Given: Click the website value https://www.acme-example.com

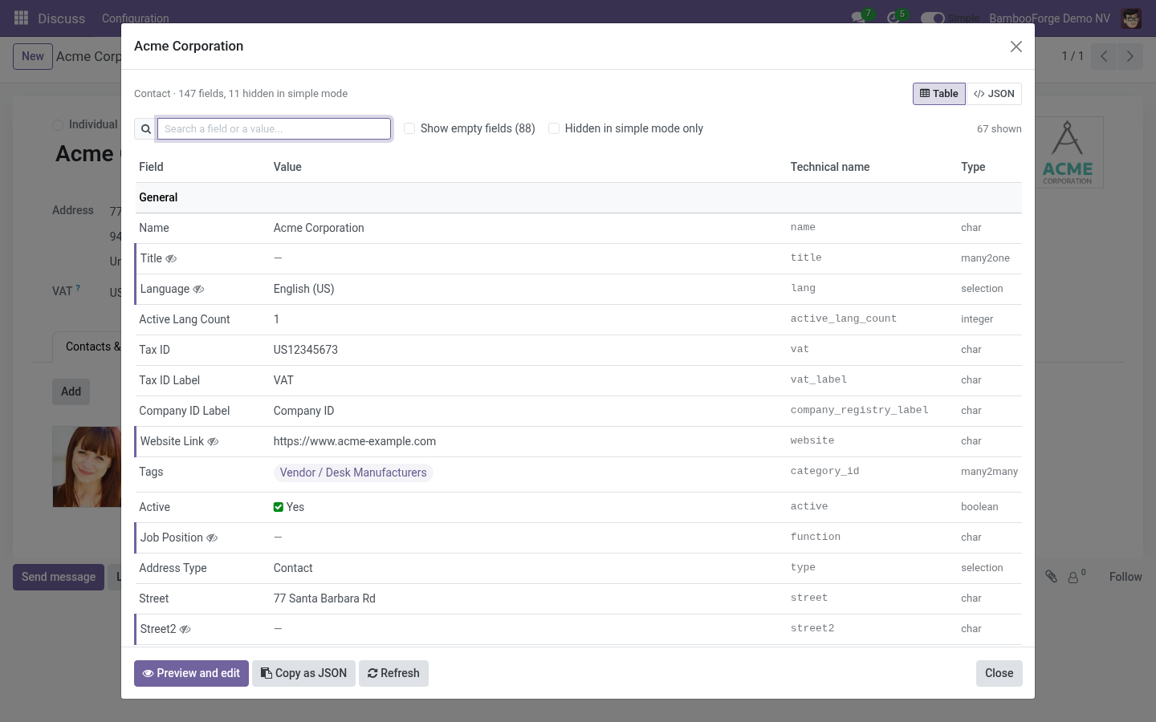Looking at the screenshot, I should pos(355,441).
